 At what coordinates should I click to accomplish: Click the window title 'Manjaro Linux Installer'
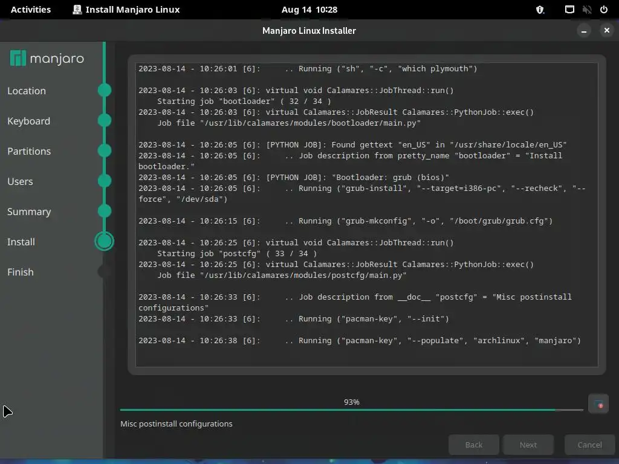309,30
